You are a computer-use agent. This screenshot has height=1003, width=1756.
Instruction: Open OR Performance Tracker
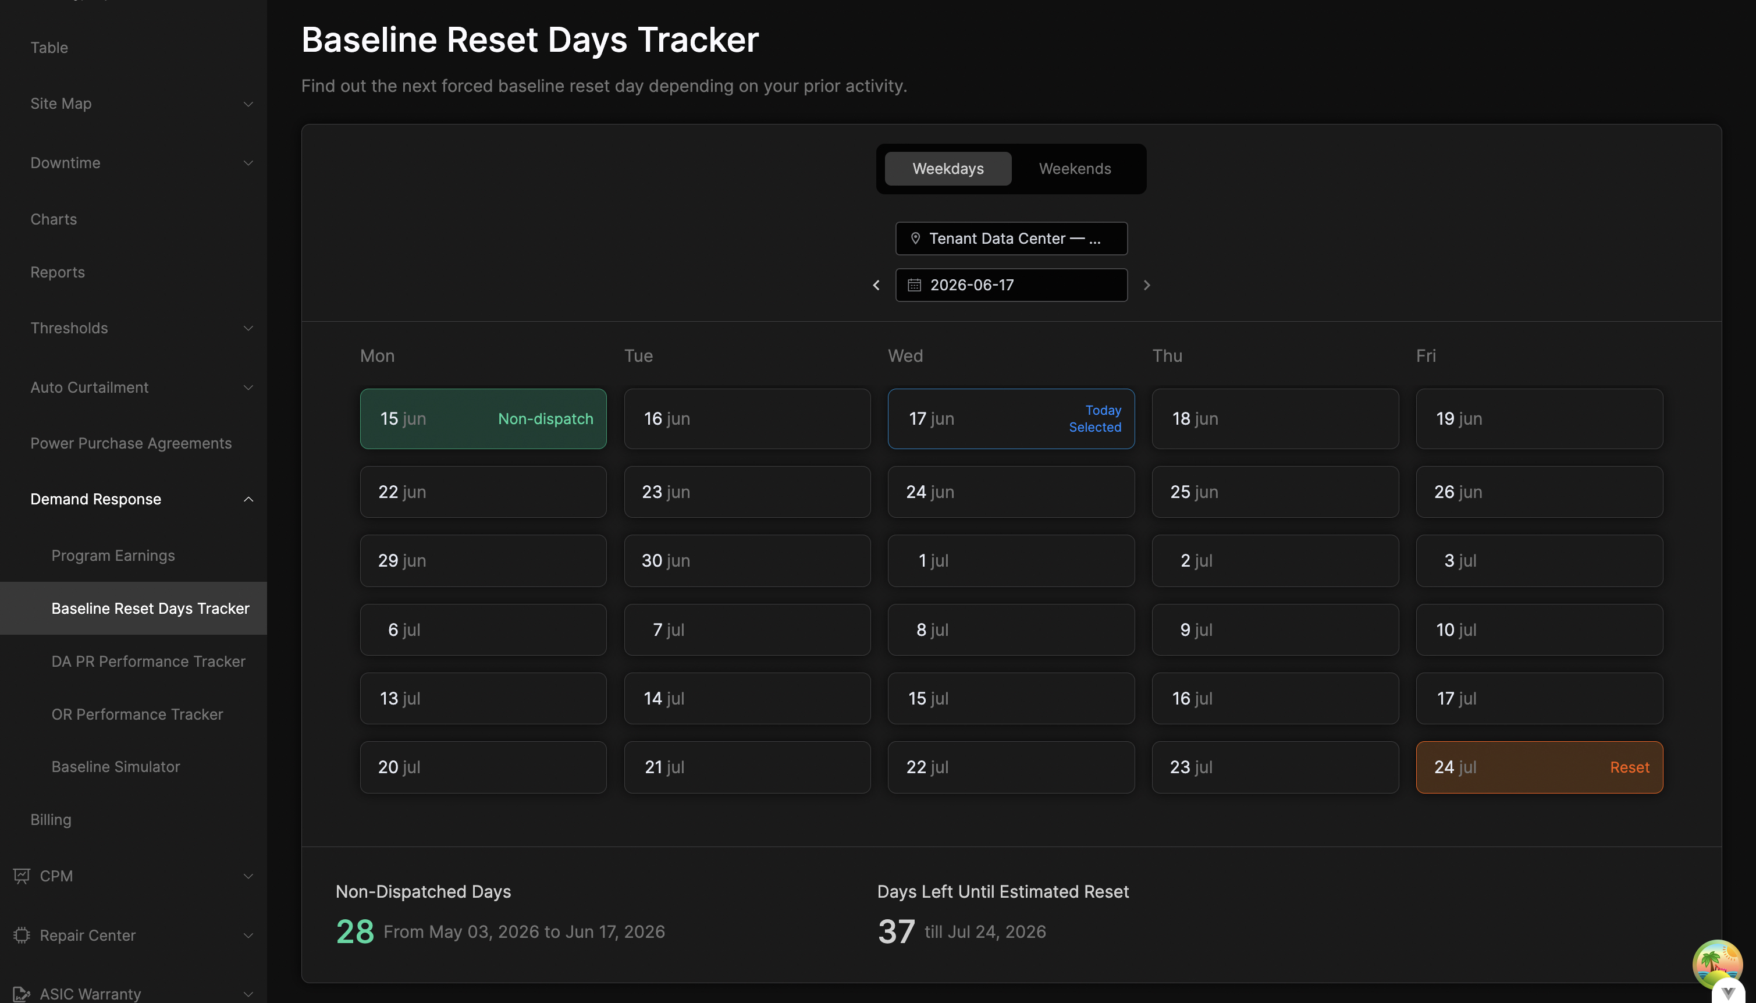click(x=137, y=714)
